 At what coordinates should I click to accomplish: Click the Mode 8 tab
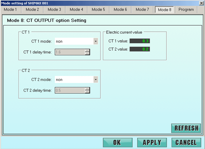pyautogui.click(x=164, y=10)
